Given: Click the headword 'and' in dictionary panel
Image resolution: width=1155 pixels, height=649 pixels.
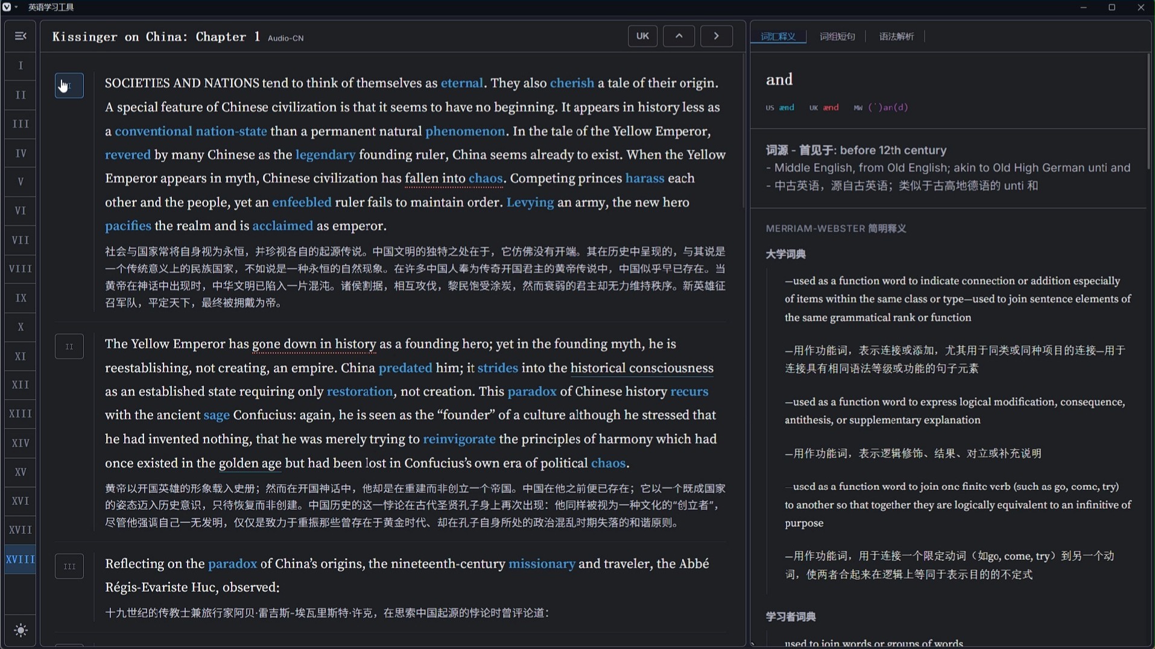Looking at the screenshot, I should (779, 80).
